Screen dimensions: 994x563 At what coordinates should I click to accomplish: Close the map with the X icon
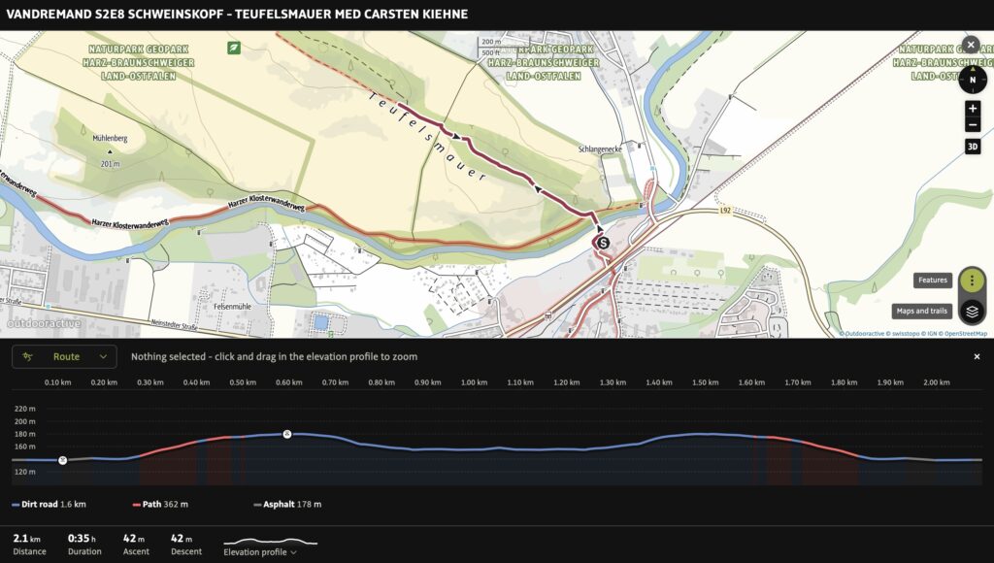[x=971, y=45]
